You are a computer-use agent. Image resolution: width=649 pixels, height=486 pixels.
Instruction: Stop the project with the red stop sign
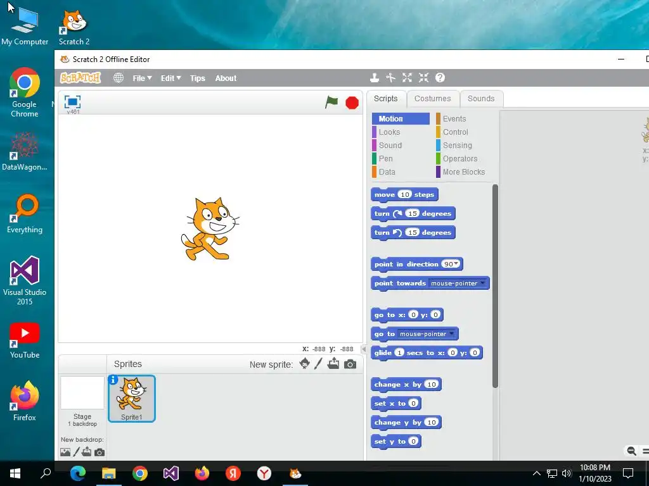352,103
